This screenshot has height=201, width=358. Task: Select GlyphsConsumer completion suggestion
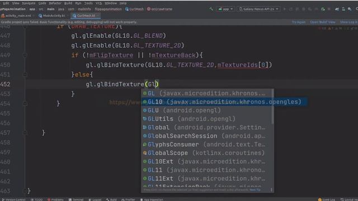206,145
